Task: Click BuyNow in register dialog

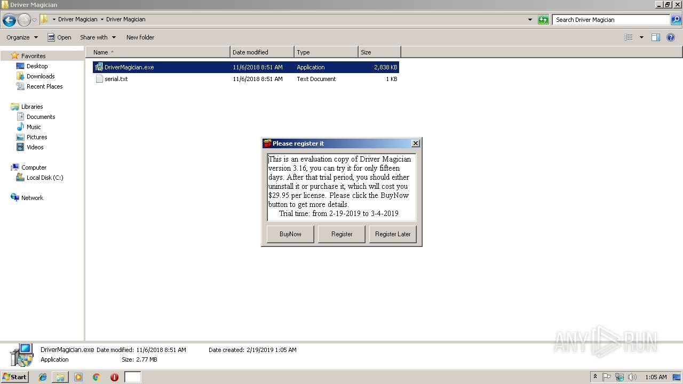Action: coord(290,234)
